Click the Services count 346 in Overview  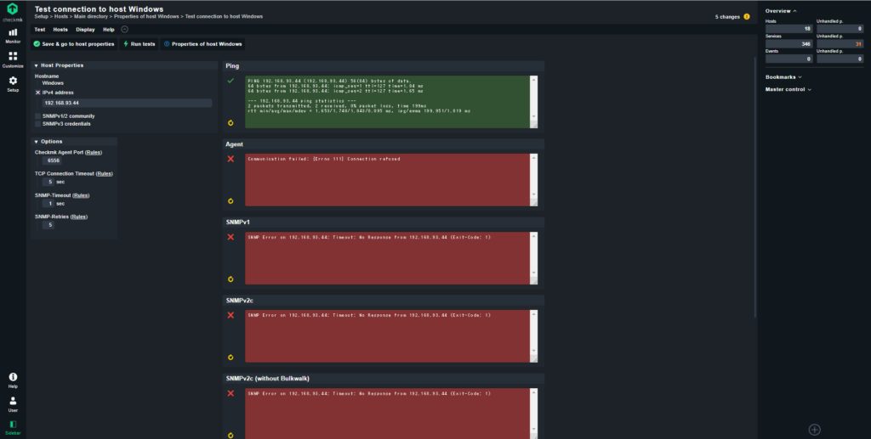click(x=788, y=43)
